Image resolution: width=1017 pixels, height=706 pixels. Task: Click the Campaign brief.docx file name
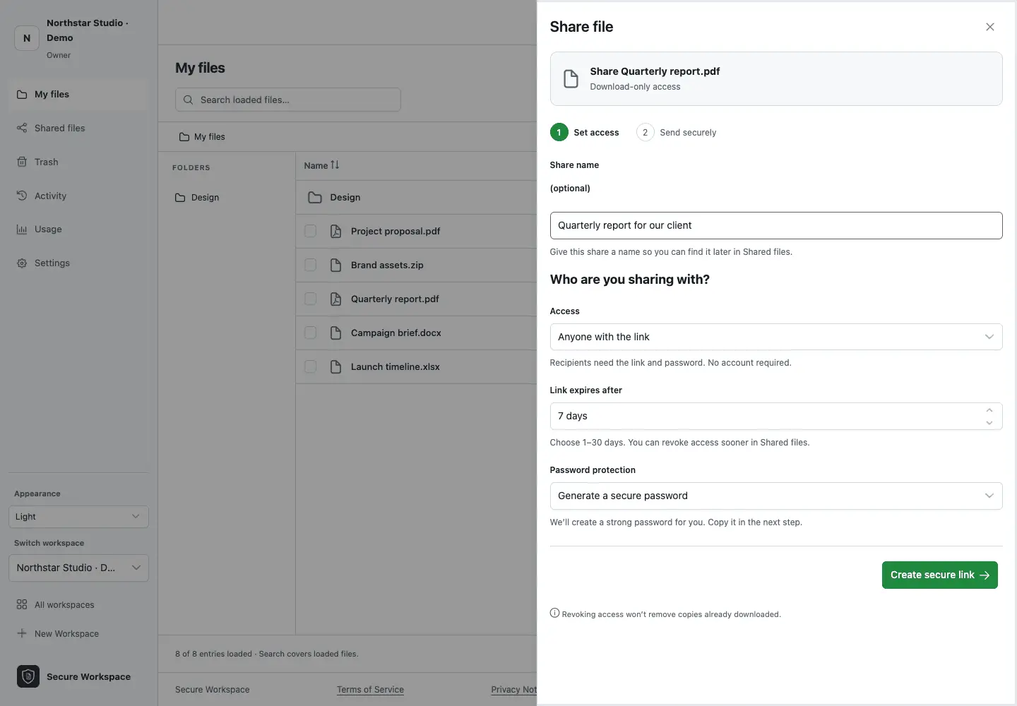[x=396, y=333]
